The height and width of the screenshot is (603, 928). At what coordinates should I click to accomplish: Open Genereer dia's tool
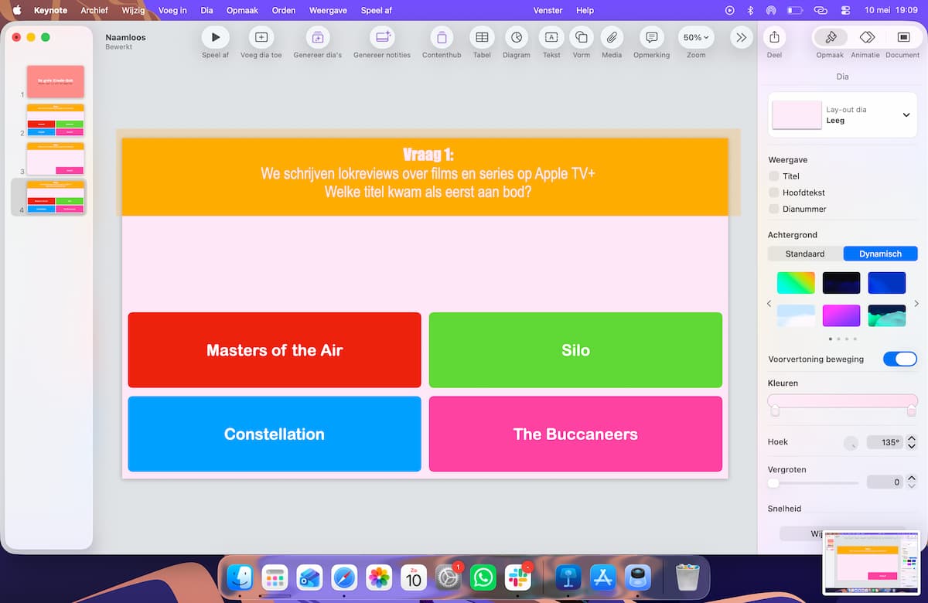point(317,37)
